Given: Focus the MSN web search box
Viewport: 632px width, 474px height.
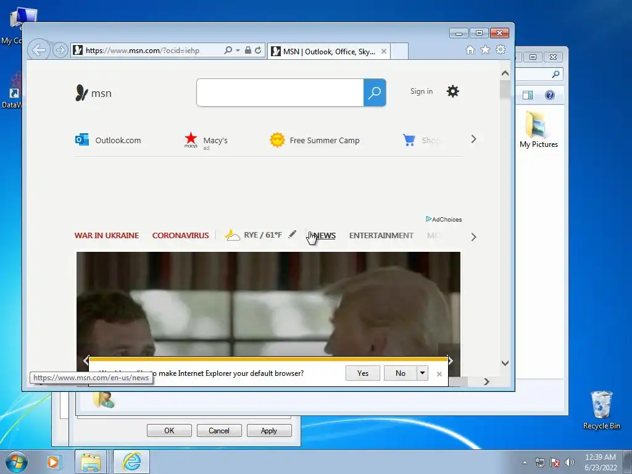Looking at the screenshot, I should 280,93.
